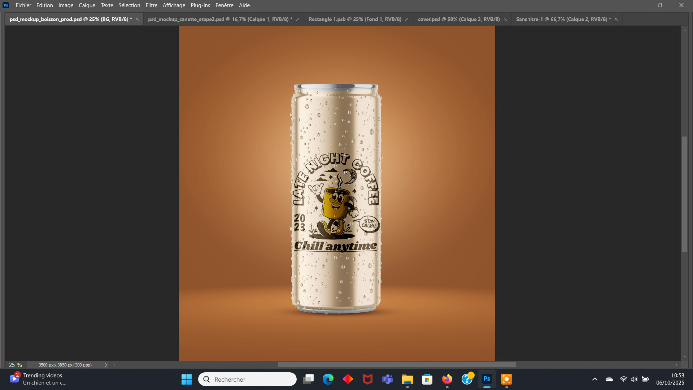Open the Fenêtre menu
This screenshot has height=390, width=693.
[x=224, y=5]
